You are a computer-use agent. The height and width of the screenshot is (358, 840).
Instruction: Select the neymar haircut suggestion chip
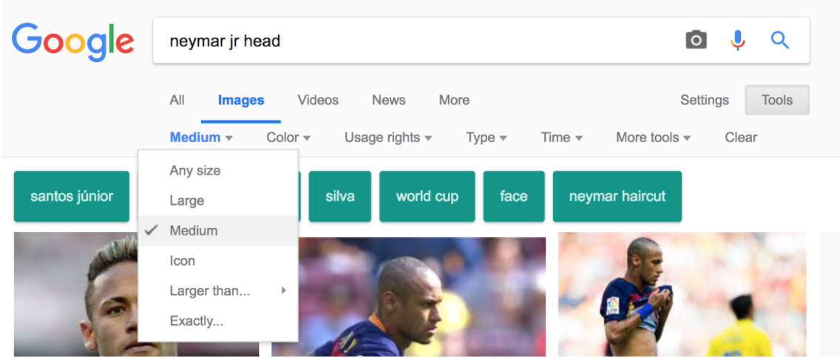tap(617, 196)
